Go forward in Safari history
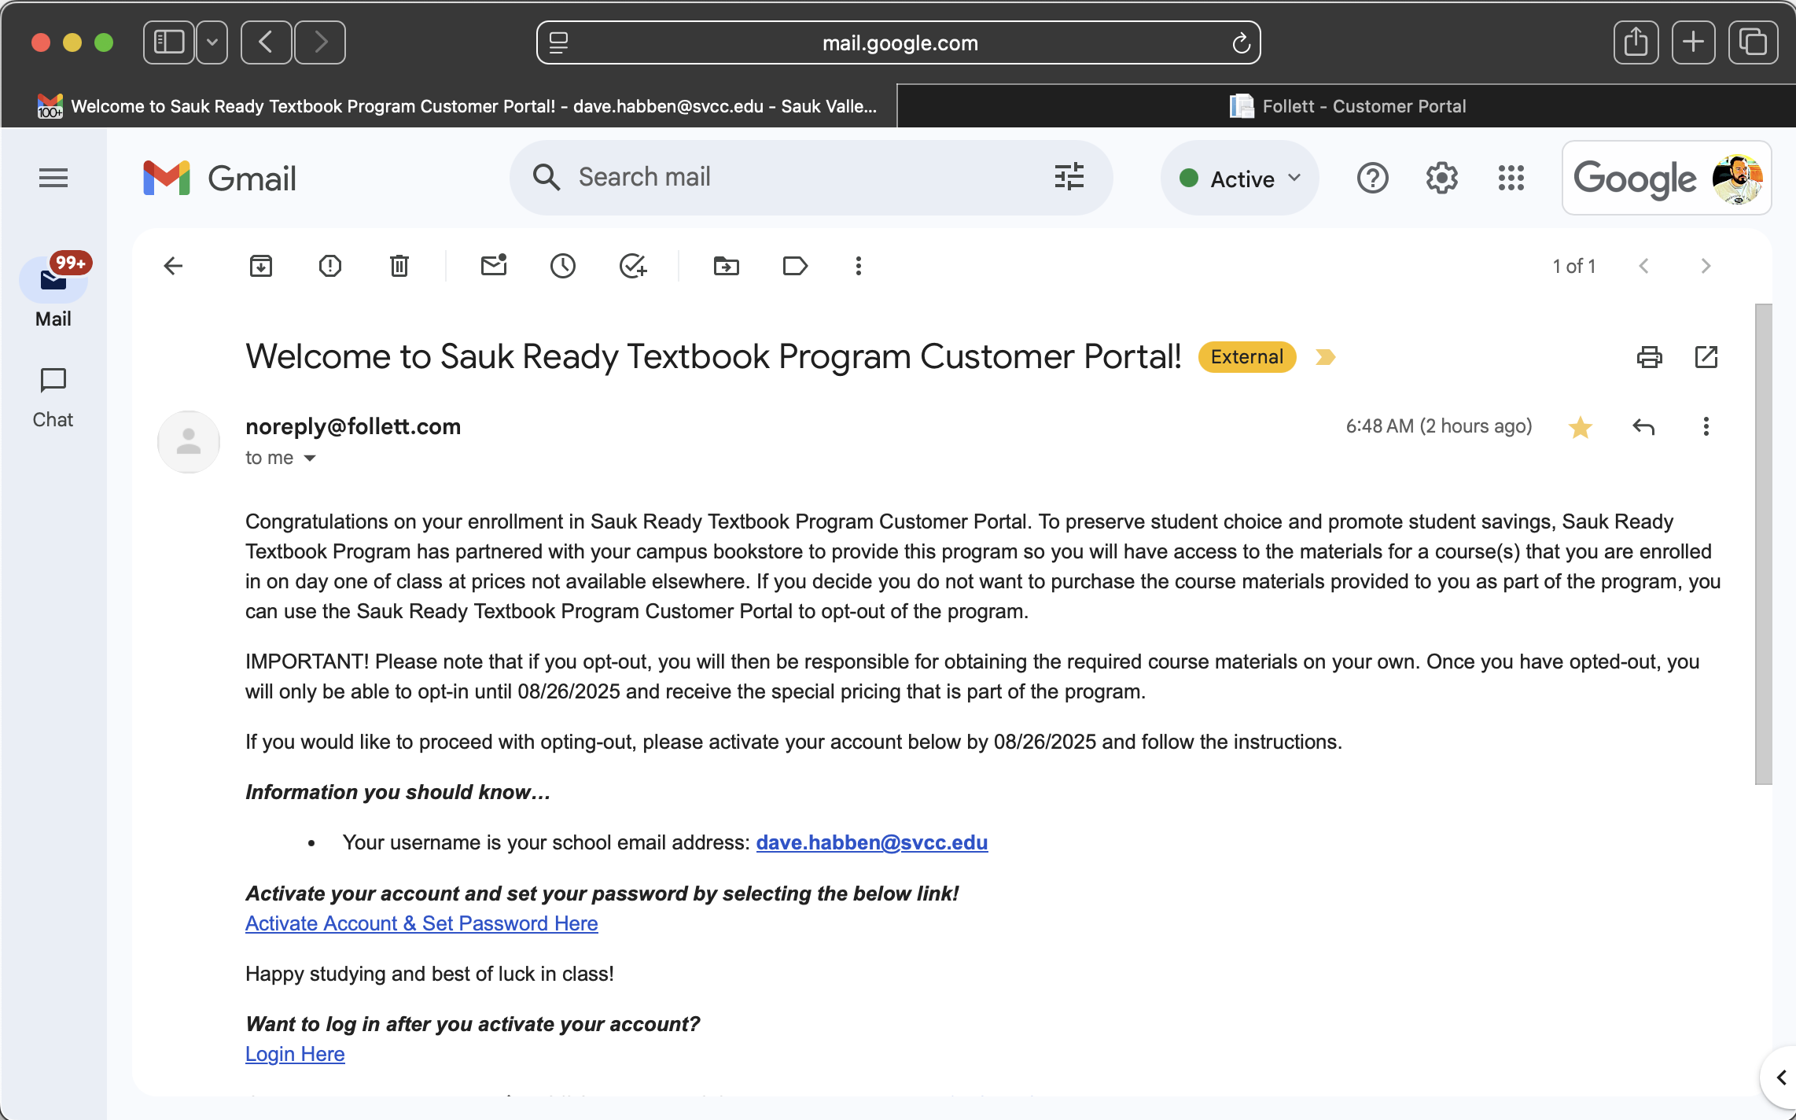 [x=320, y=42]
